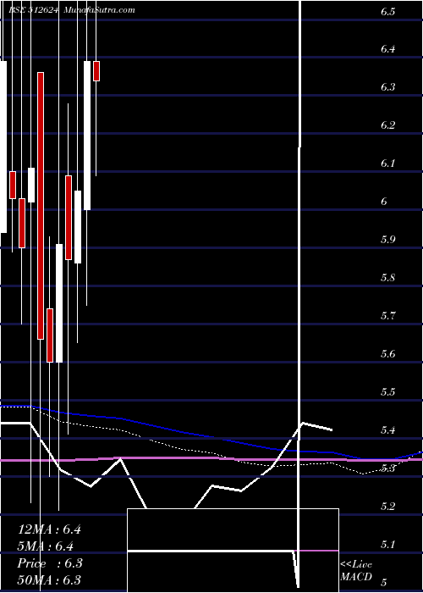423x593 pixels.
Task: Click the 6.4 price axis label
Action: [x=387, y=49]
